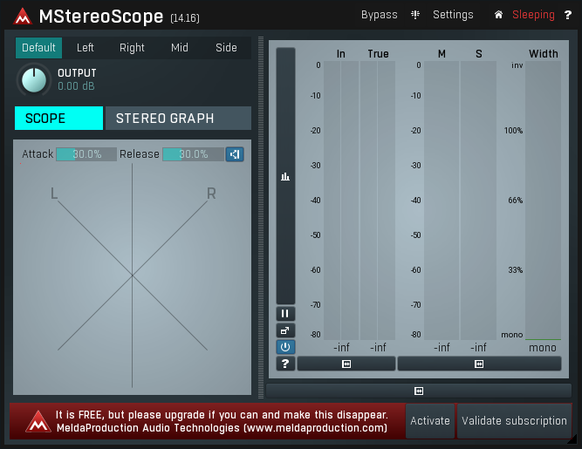Click the Output gain knob

tap(34, 80)
